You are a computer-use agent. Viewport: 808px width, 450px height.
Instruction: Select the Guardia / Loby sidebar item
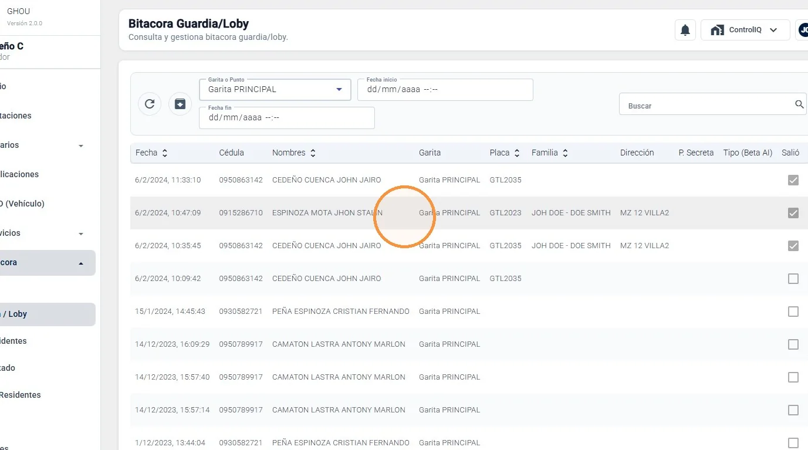48,314
